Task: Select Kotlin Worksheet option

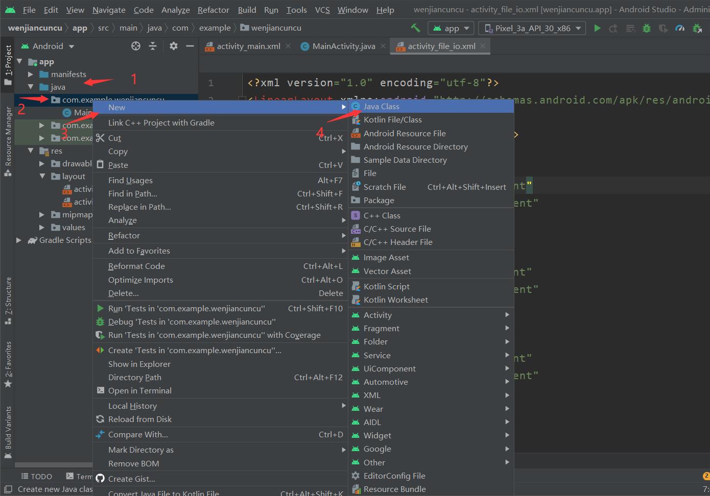Action: [x=431, y=300]
